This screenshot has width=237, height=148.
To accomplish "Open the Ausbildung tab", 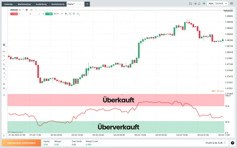I will (41, 4).
